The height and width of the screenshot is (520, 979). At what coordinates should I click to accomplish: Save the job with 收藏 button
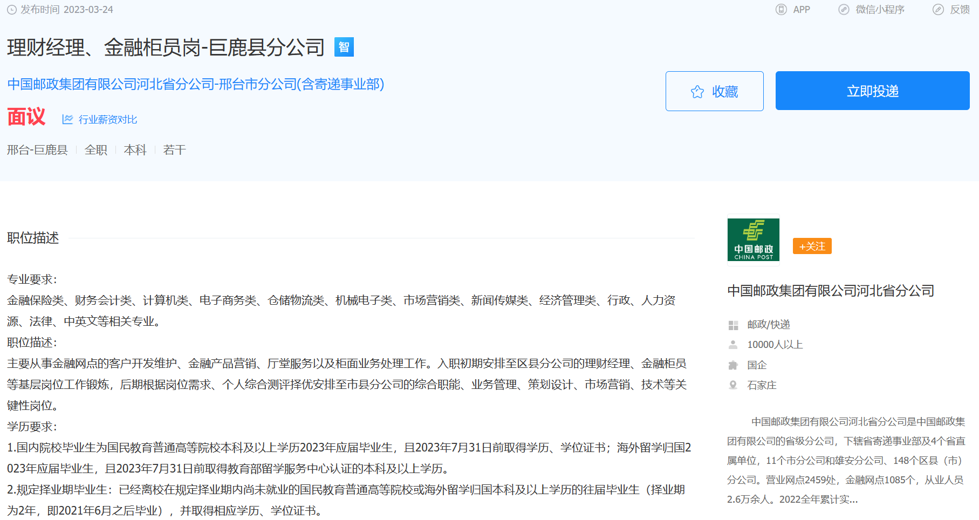(715, 91)
